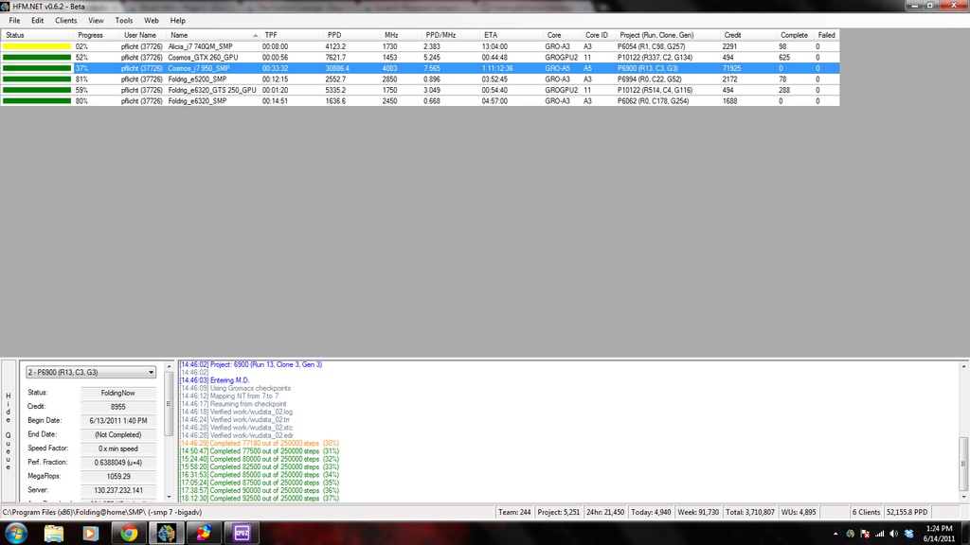Screen dimensions: 970x545
Task: Select the Cosmos_i7 950_SMP client row
Action: pos(420,68)
